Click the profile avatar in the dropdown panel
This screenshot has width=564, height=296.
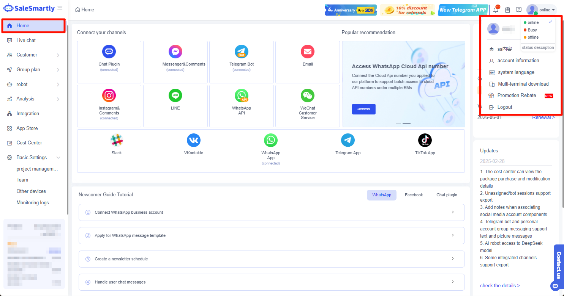pos(493,29)
